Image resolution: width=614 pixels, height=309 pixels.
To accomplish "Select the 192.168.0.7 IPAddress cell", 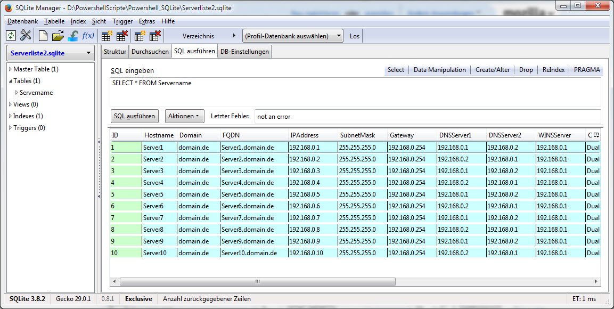I will [313, 218].
